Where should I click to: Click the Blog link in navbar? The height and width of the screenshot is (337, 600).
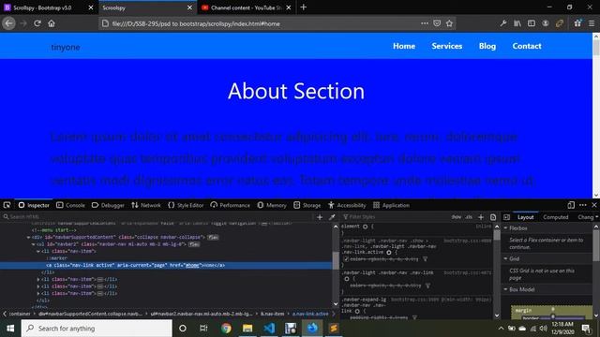487,46
